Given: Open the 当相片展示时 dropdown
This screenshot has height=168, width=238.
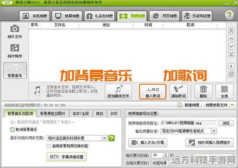Looking at the screenshot, I should click(x=162, y=163).
